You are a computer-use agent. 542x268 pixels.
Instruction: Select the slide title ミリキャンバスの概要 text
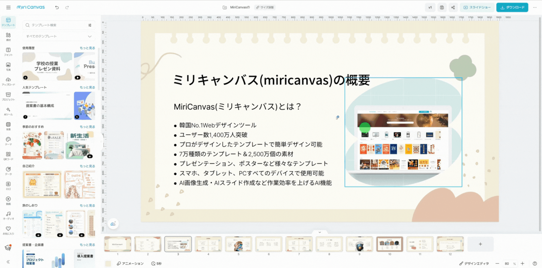(x=272, y=80)
